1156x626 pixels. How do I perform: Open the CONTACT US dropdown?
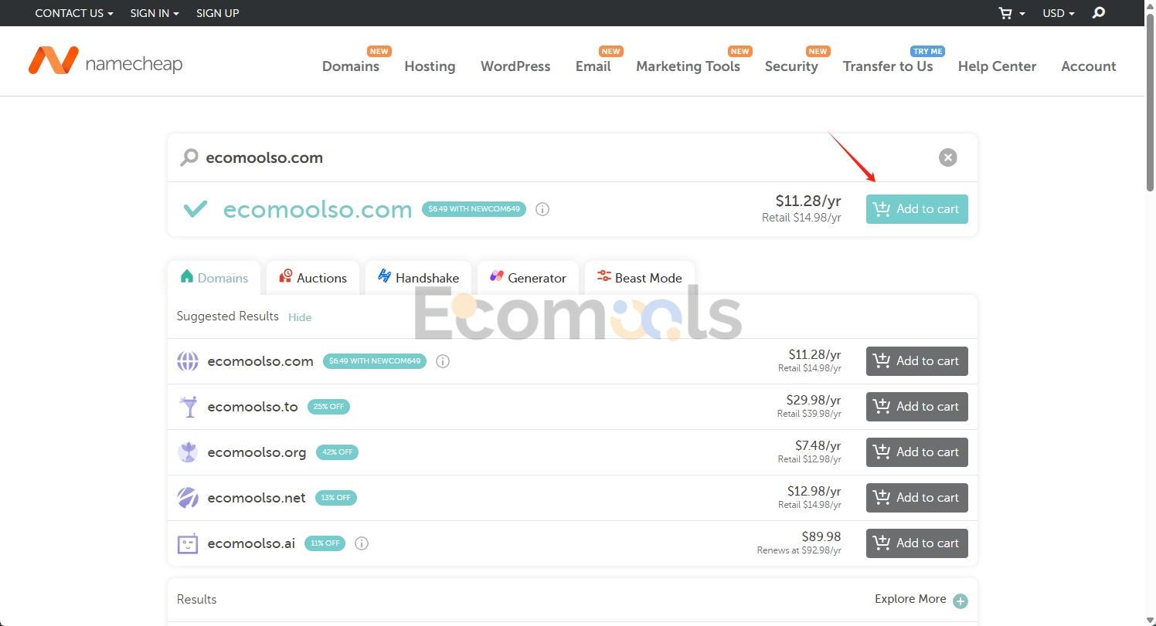coord(74,13)
